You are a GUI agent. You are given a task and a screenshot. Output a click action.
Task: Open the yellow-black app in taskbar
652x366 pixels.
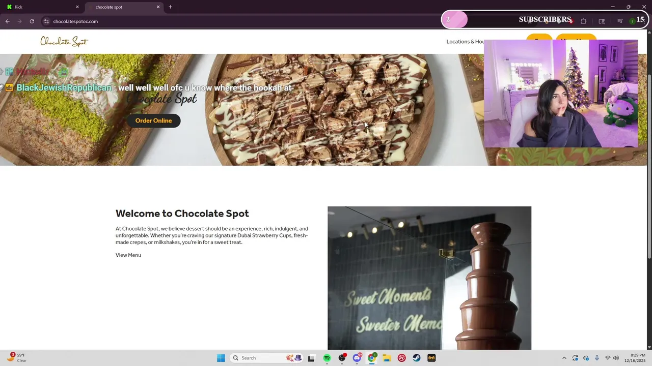click(431, 358)
